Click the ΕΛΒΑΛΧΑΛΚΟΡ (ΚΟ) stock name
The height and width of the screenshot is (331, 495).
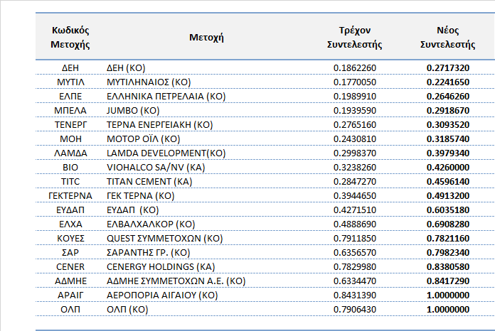pos(150,224)
